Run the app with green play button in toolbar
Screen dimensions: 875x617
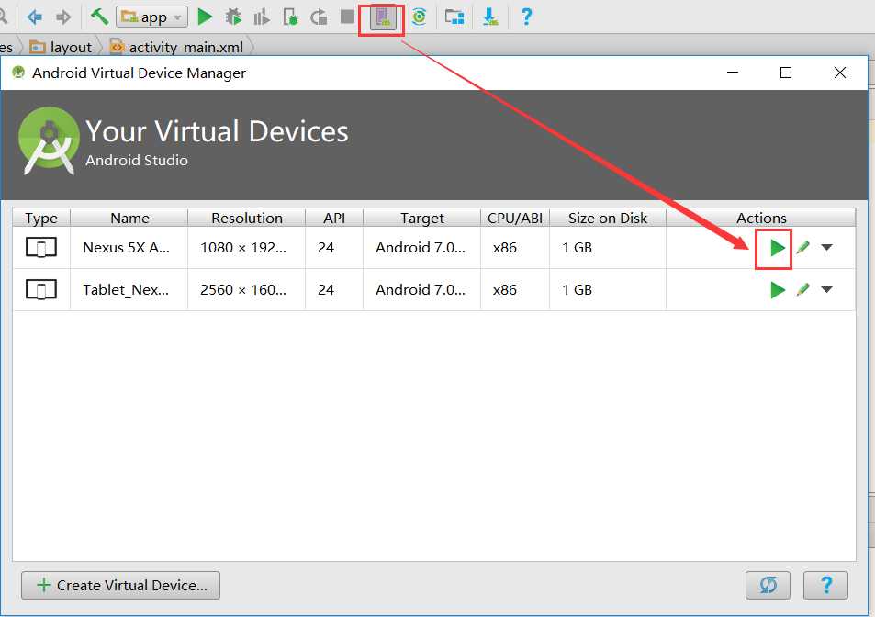tap(205, 17)
